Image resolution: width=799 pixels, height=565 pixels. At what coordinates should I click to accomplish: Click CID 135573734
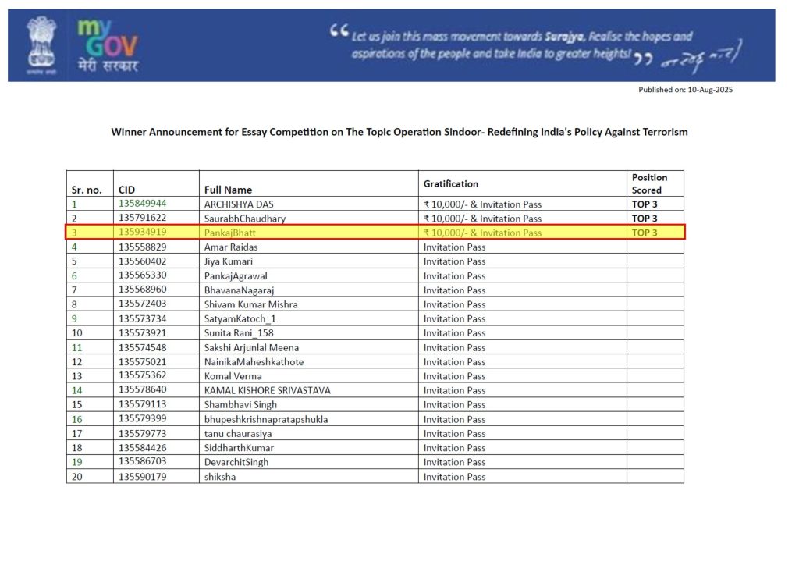coord(143,319)
